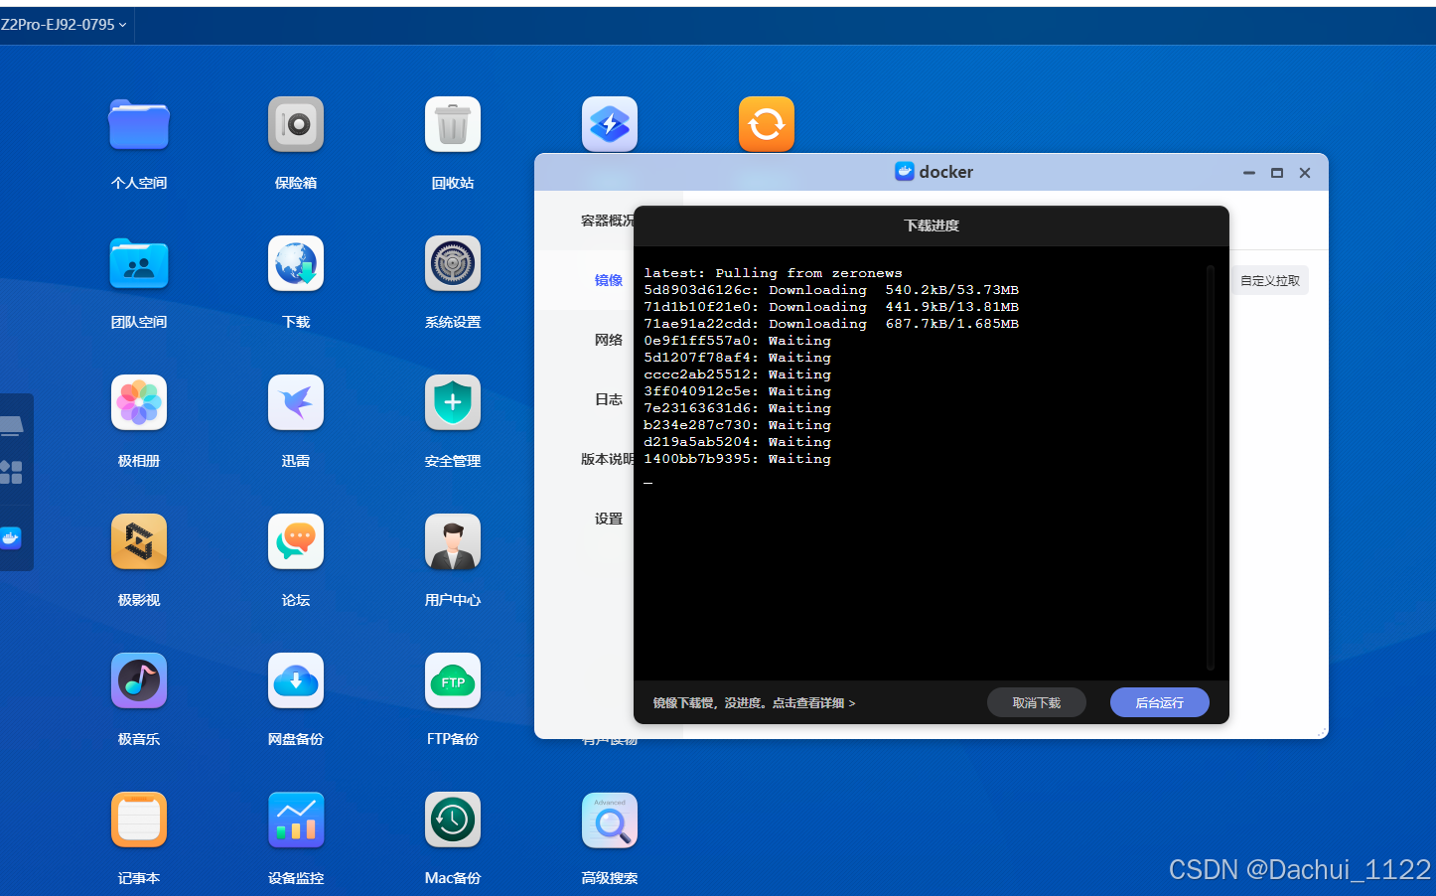Open 版本说明 tab in docker sidebar
Screen dimensions: 1436x896
[x=607, y=459]
